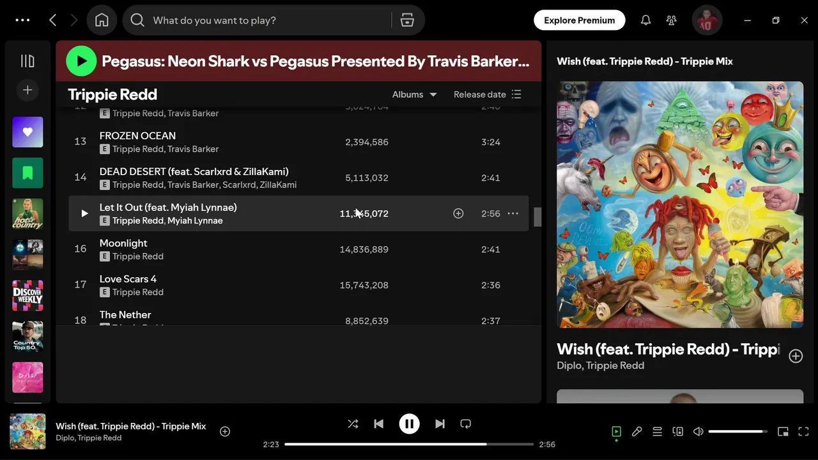
Task: Open the Browse icon in search bar
Action: (407, 20)
